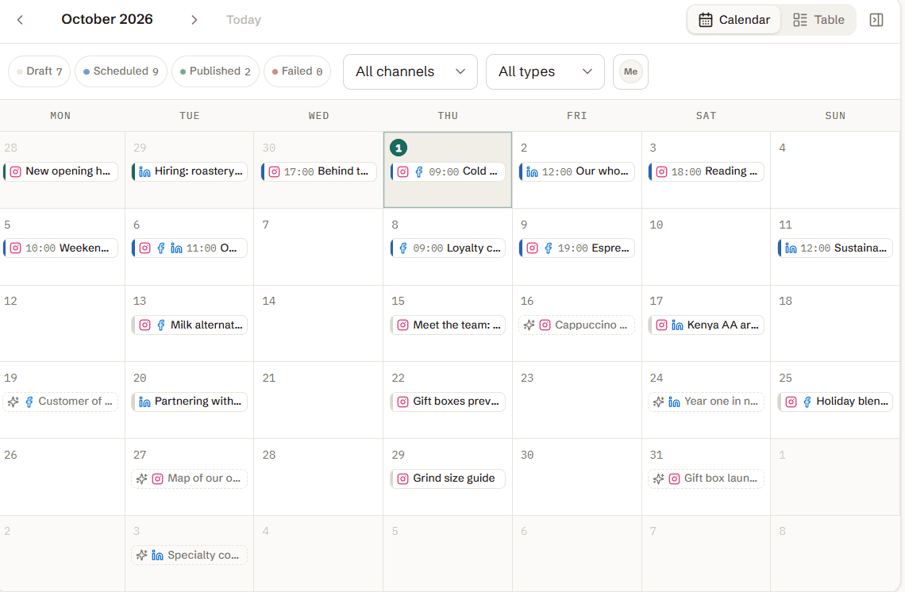This screenshot has height=592, width=905.
Task: Click Instagram icon on Milk alternatives post
Action: pos(144,325)
